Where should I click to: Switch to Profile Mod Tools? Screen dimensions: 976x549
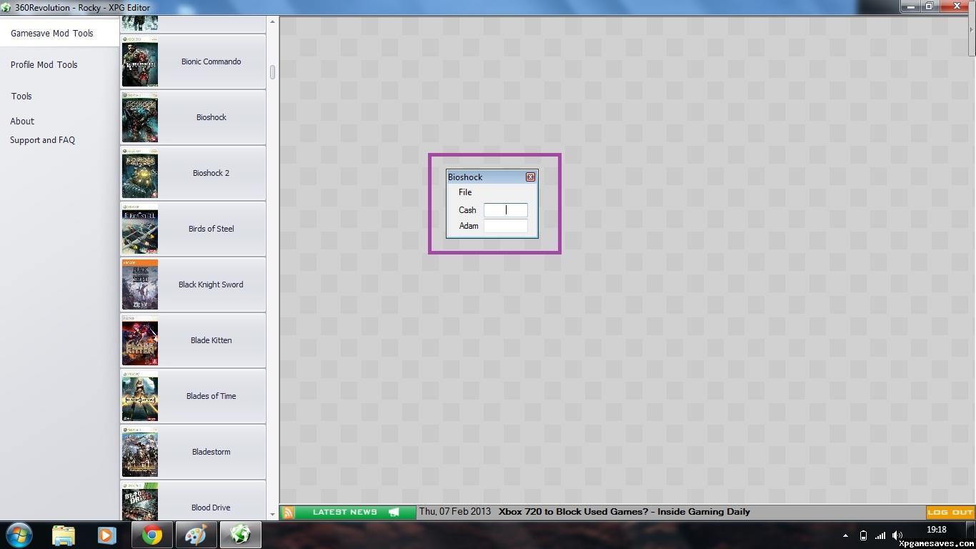point(44,65)
